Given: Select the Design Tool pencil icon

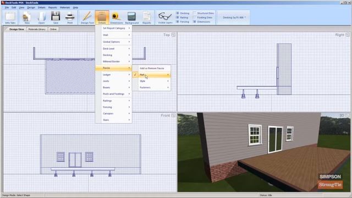Looking at the screenshot, I should click(x=87, y=18).
